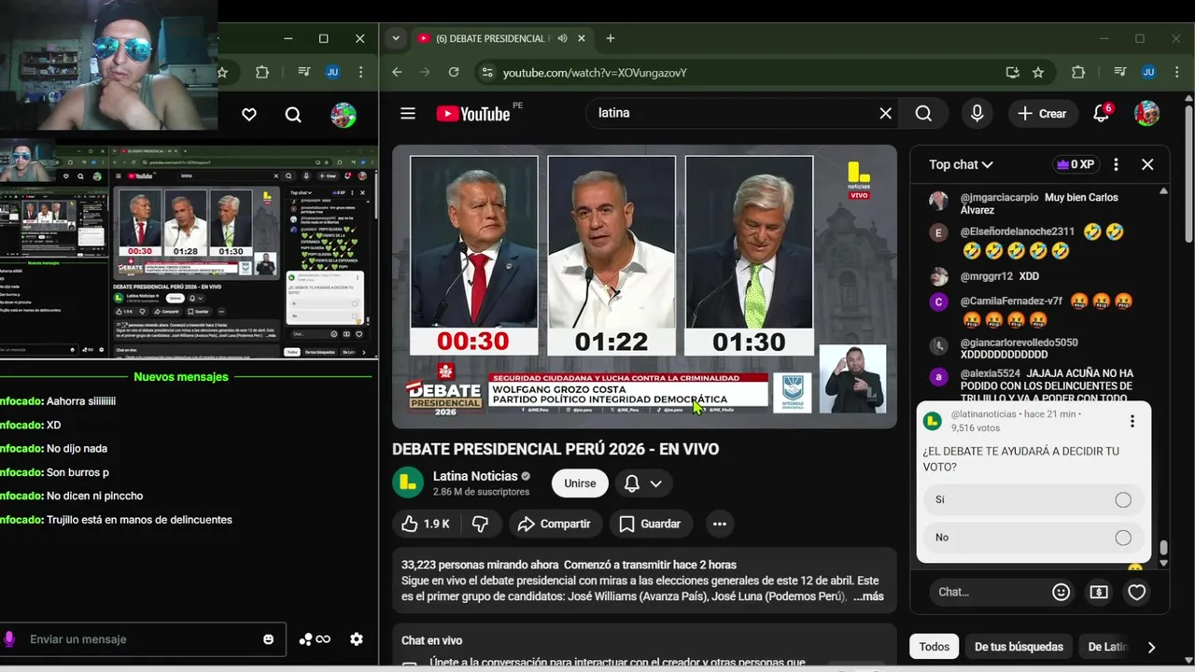Select the Todos filter chip

point(934,646)
